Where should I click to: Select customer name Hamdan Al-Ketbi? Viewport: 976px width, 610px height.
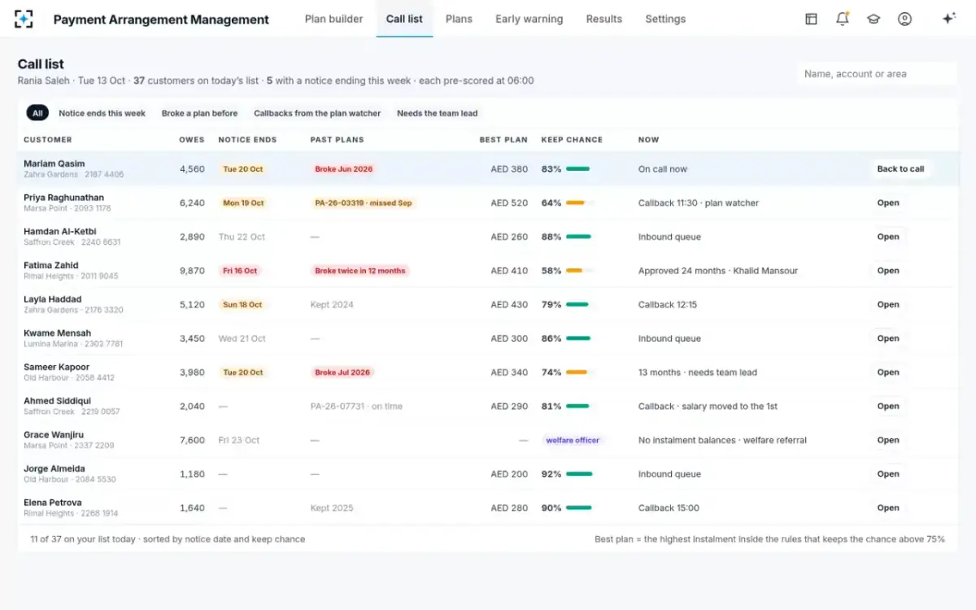[x=59, y=232]
